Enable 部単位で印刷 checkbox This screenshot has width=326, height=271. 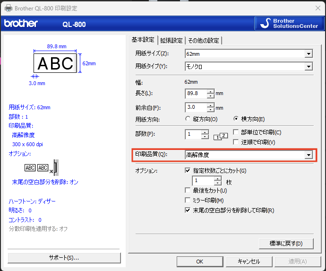coord(236,132)
